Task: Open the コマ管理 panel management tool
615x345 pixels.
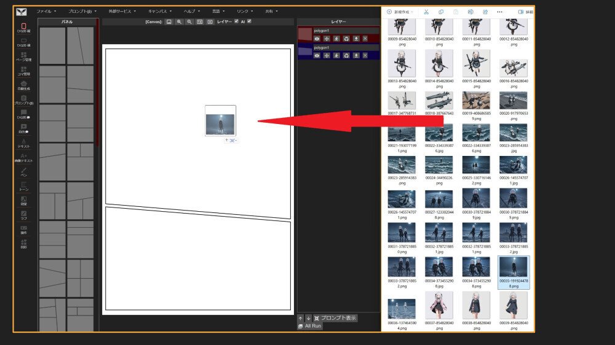Action: click(x=23, y=71)
